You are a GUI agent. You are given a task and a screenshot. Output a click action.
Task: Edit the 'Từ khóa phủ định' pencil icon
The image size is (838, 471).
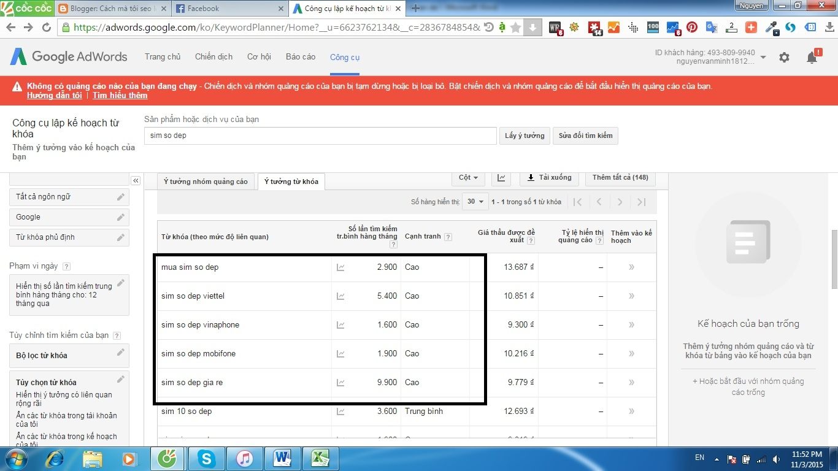click(x=121, y=237)
